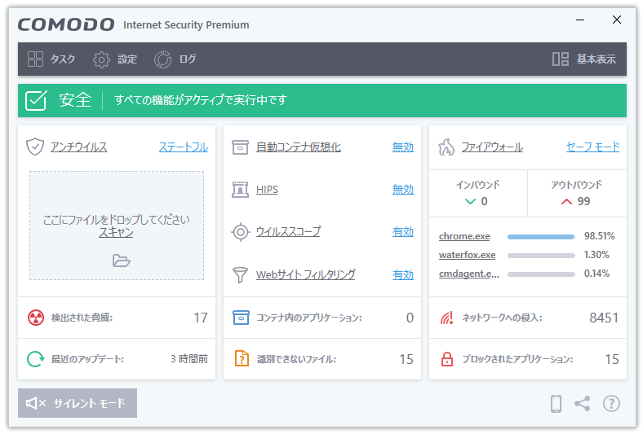Open ファイアウォール link
Viewport: 643px width, 434px height.
tap(492, 147)
